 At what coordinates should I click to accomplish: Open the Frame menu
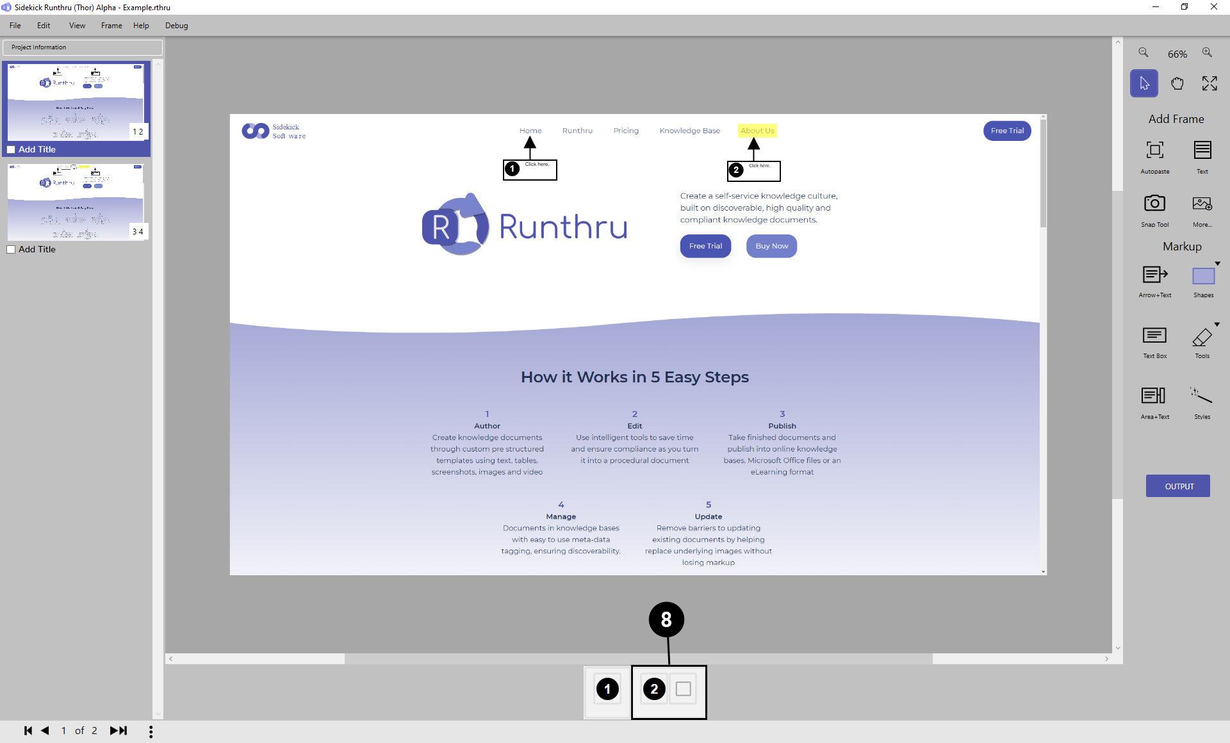tap(111, 26)
